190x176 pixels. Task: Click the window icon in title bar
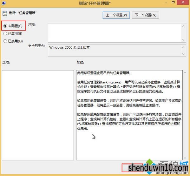(x=3, y=3)
